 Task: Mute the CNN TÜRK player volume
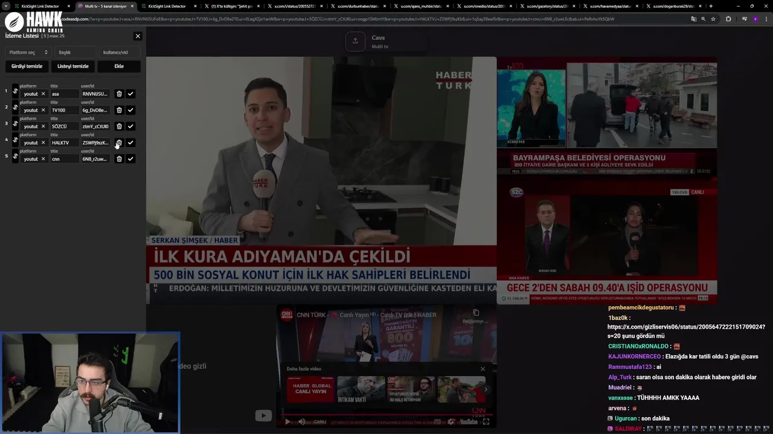pyautogui.click(x=302, y=422)
